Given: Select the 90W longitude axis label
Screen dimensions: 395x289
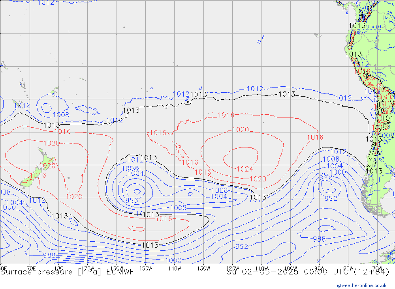Looking at the screenshot, I should pyautogui.click(x=319, y=268).
